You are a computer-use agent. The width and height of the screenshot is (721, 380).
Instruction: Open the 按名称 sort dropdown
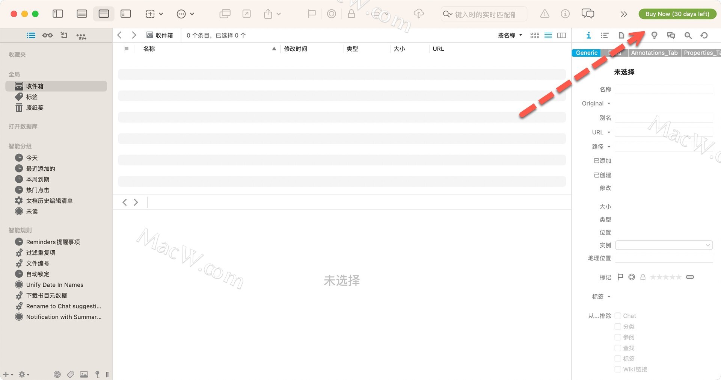pyautogui.click(x=510, y=35)
